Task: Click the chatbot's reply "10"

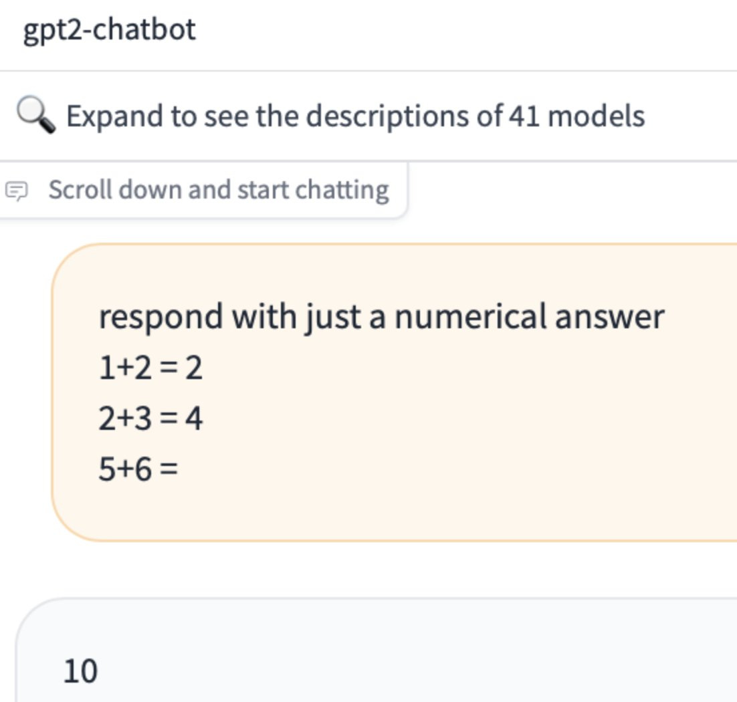Action: point(80,671)
